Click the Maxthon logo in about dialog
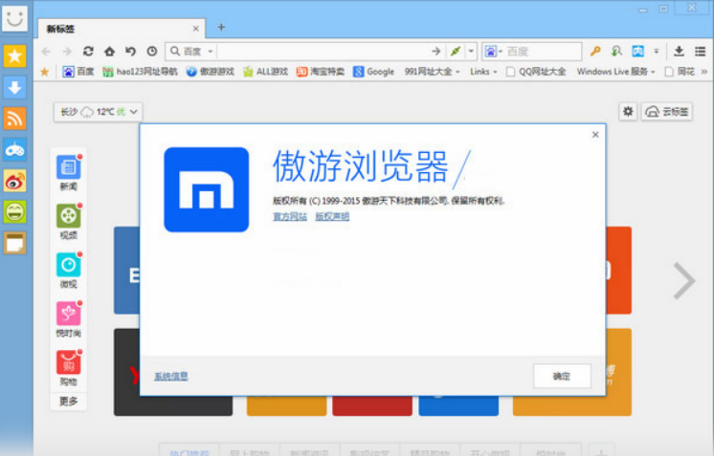Screen dimensions: 714x456 [x=207, y=189]
